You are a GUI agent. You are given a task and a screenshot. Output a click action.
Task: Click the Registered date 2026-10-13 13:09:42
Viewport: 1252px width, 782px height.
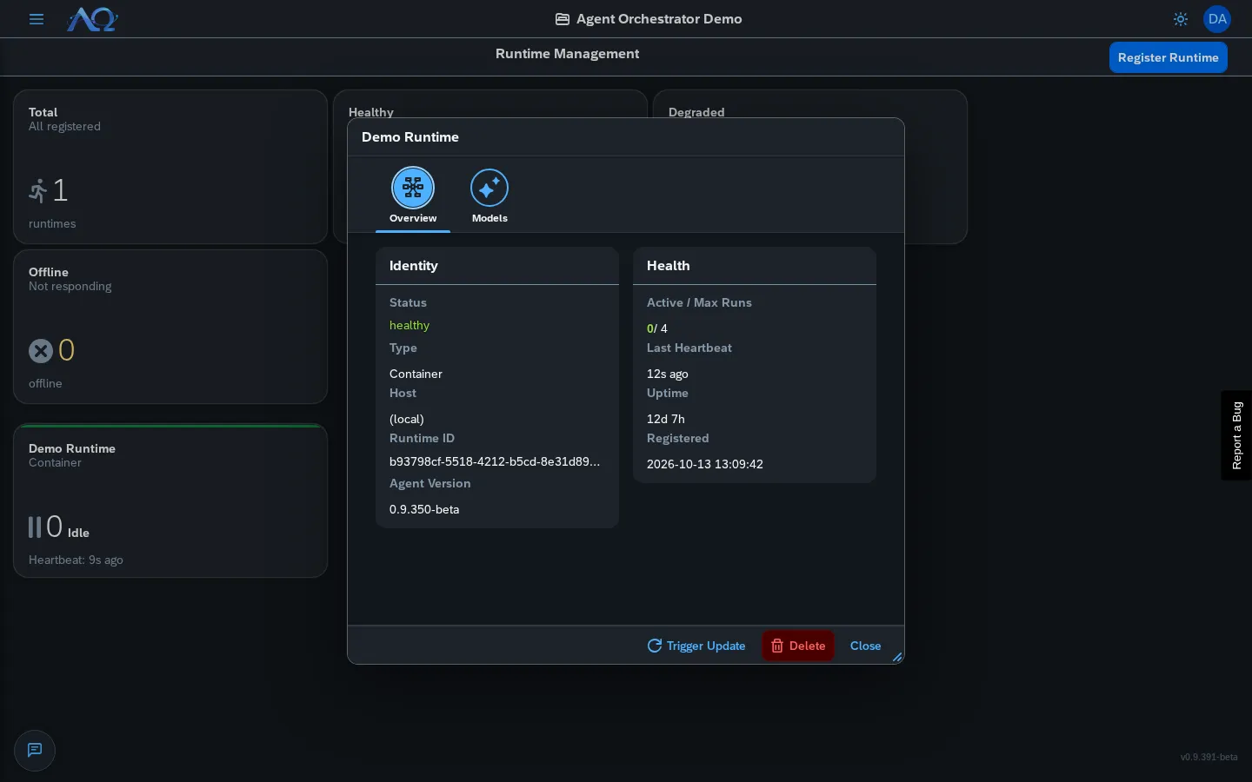tap(705, 464)
